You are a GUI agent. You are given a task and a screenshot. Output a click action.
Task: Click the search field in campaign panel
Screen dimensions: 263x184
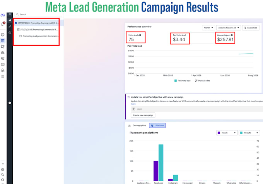39,14
